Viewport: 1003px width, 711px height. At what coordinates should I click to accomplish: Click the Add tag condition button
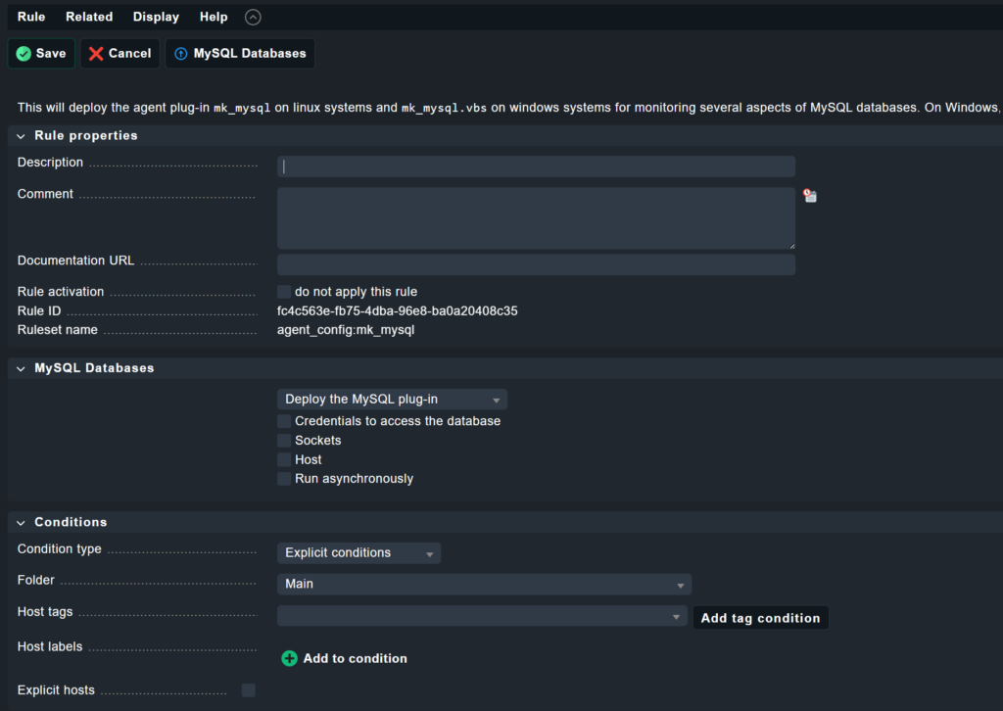tap(760, 618)
